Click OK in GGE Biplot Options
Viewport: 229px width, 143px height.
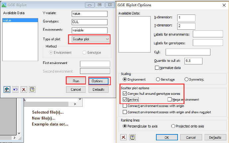(x=167, y=137)
